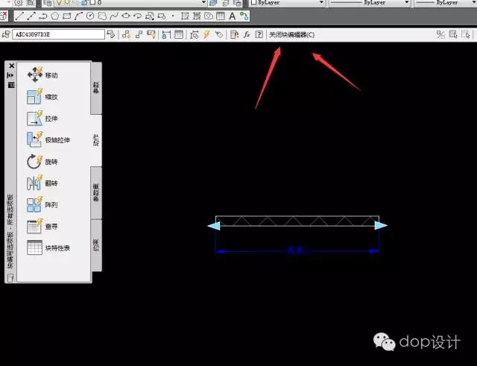Viewport: 477px width, 366px height.
Task: Click the multiline text 'A' tool
Action: coord(233,16)
